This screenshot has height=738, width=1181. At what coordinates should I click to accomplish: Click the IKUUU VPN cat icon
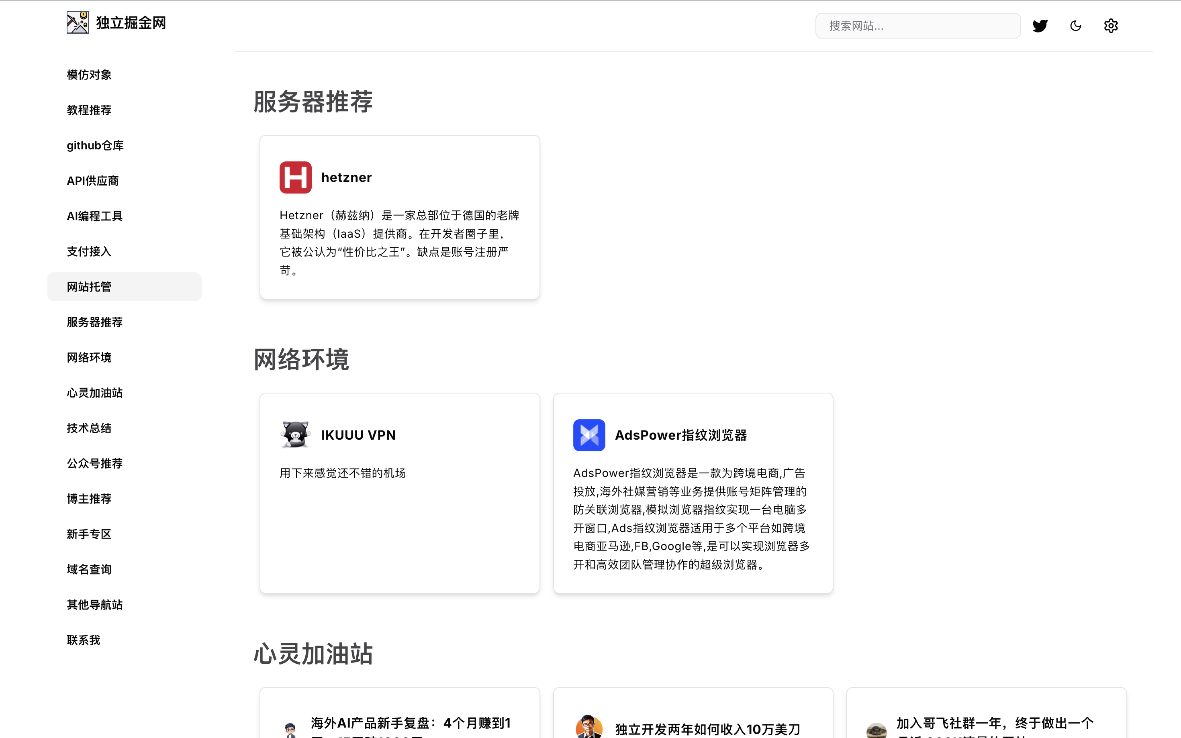coord(295,435)
